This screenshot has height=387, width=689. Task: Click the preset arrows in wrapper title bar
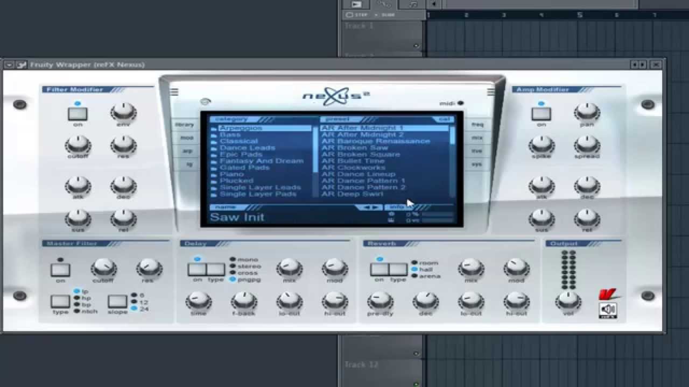coord(639,64)
